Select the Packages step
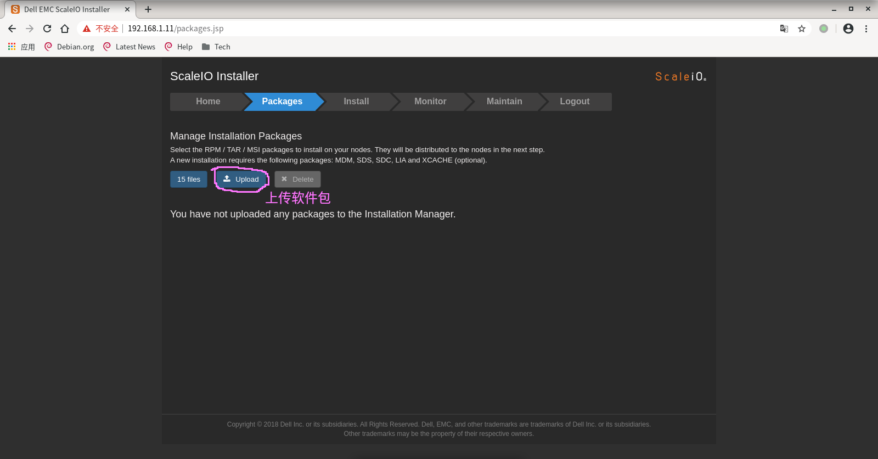 pyautogui.click(x=282, y=102)
